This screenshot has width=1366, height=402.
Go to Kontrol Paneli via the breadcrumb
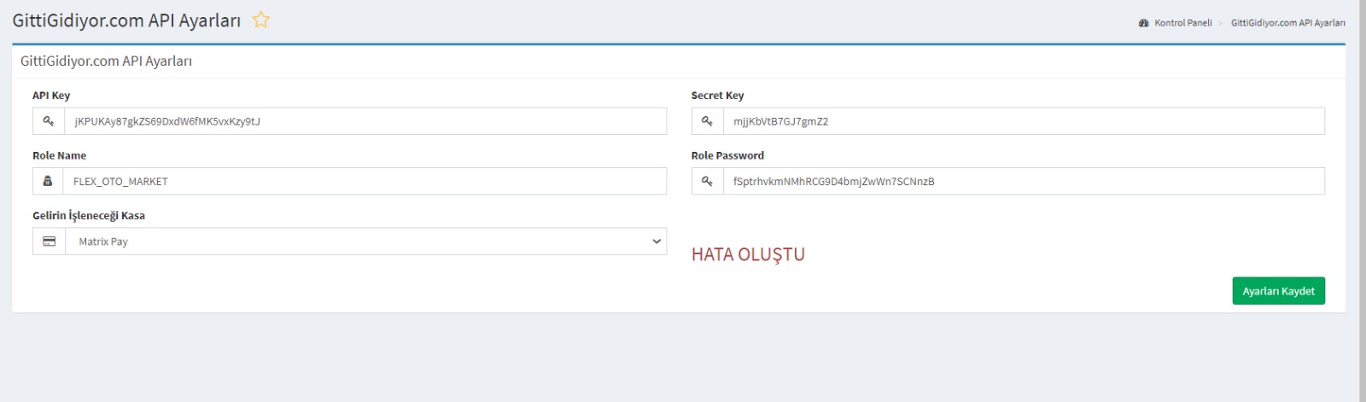[1182, 23]
